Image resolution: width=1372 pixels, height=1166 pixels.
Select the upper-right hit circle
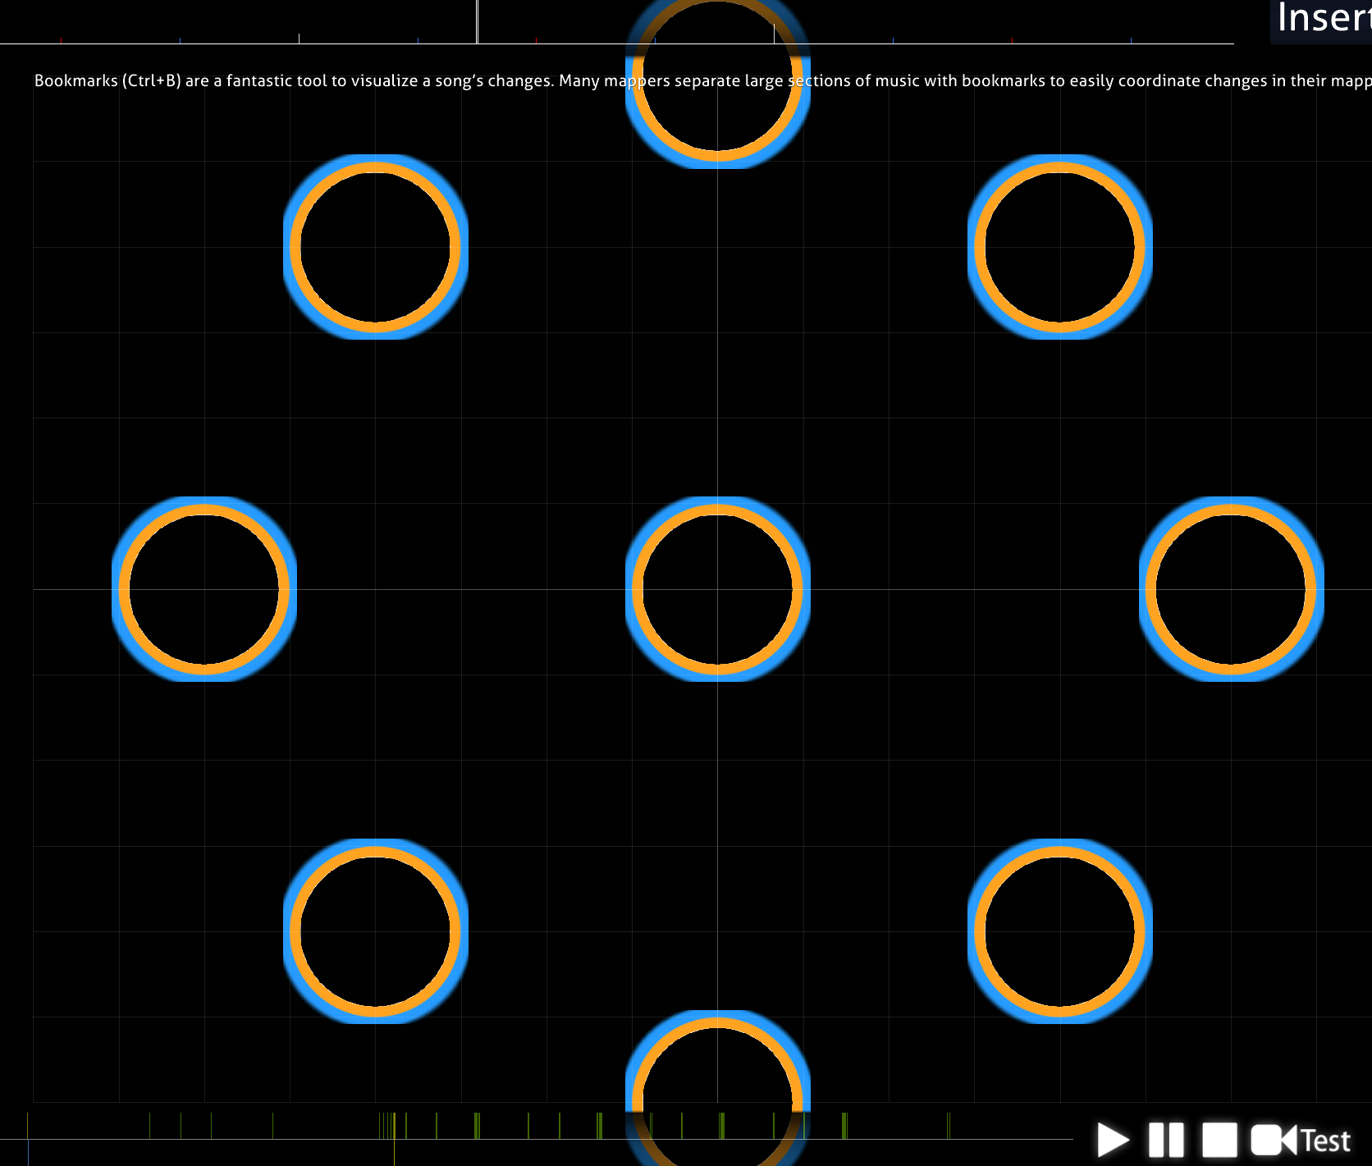1060,247
